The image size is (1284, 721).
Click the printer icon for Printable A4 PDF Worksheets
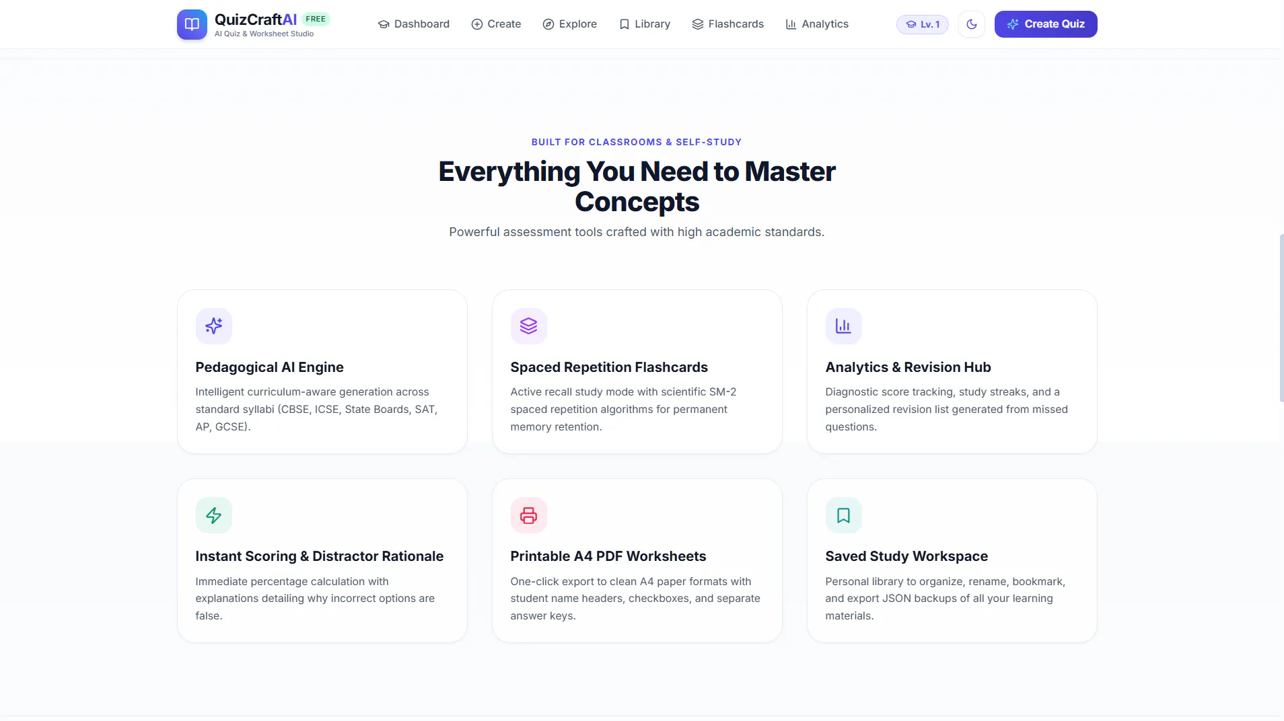click(x=529, y=515)
